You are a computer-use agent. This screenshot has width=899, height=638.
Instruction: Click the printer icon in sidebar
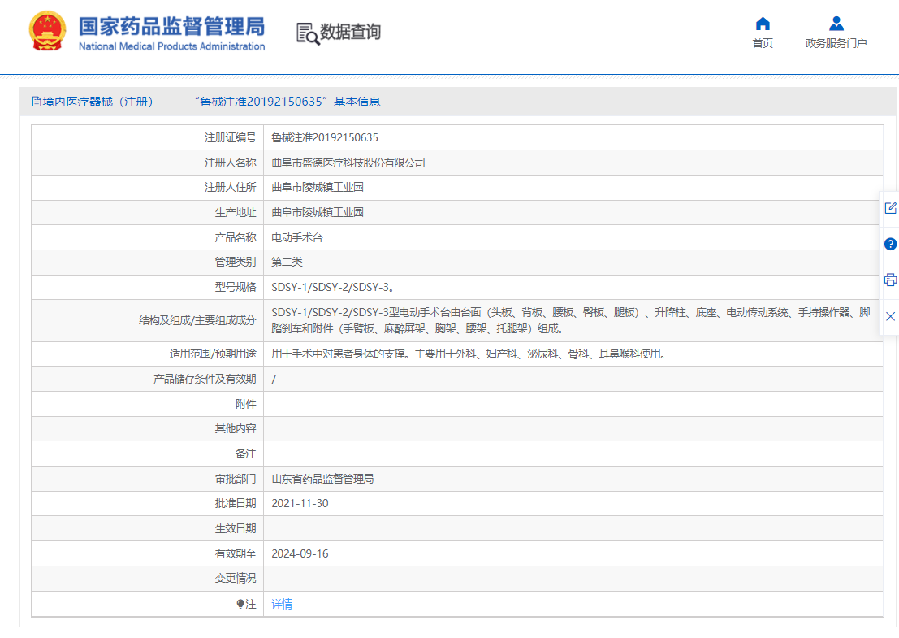890,280
